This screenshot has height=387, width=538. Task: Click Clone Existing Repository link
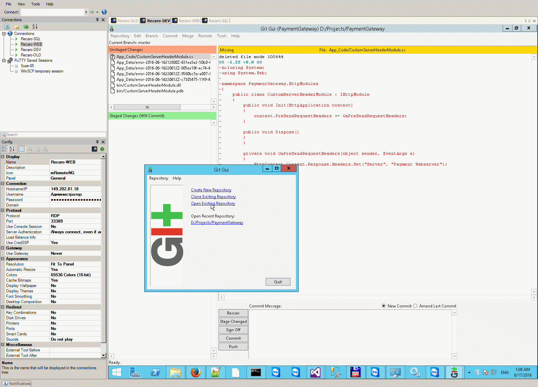pos(214,197)
